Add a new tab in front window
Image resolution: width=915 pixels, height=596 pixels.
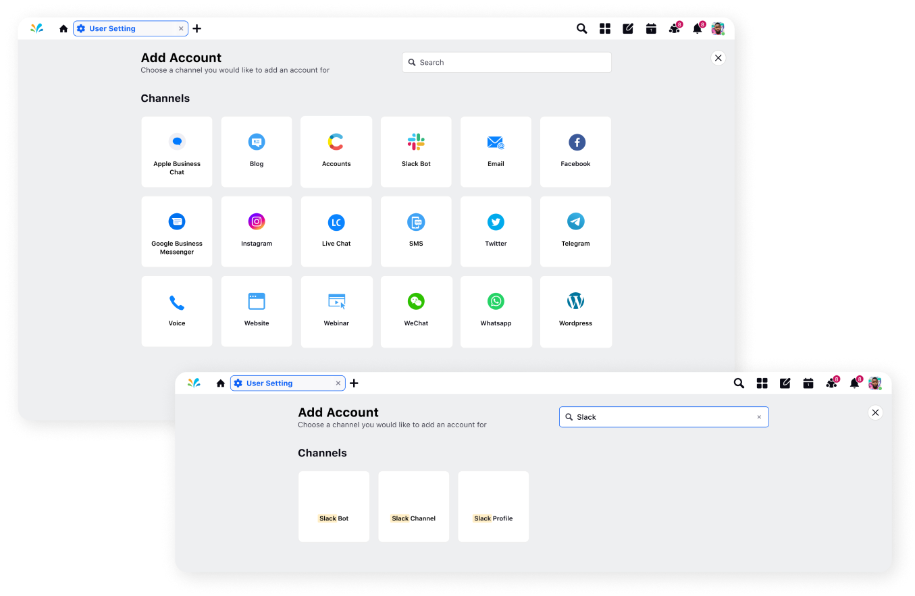(x=354, y=383)
